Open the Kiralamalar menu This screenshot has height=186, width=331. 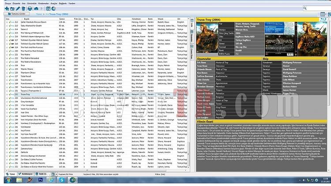pyautogui.click(x=43, y=4)
